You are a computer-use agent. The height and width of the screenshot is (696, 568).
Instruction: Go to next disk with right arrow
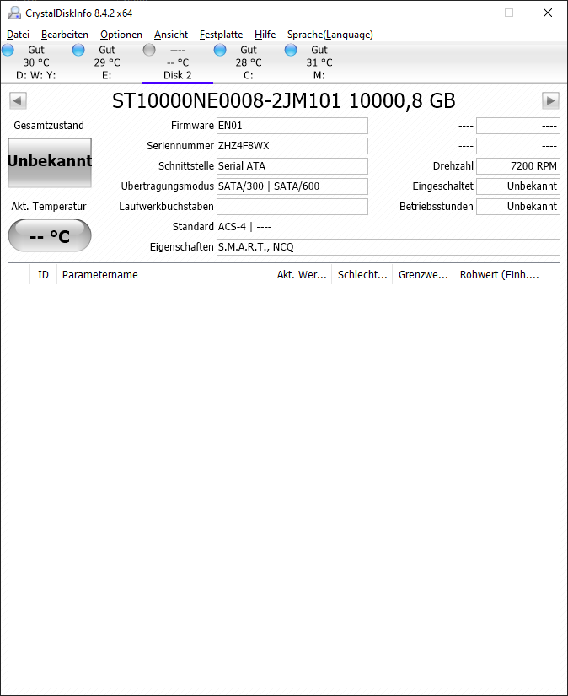click(x=550, y=100)
